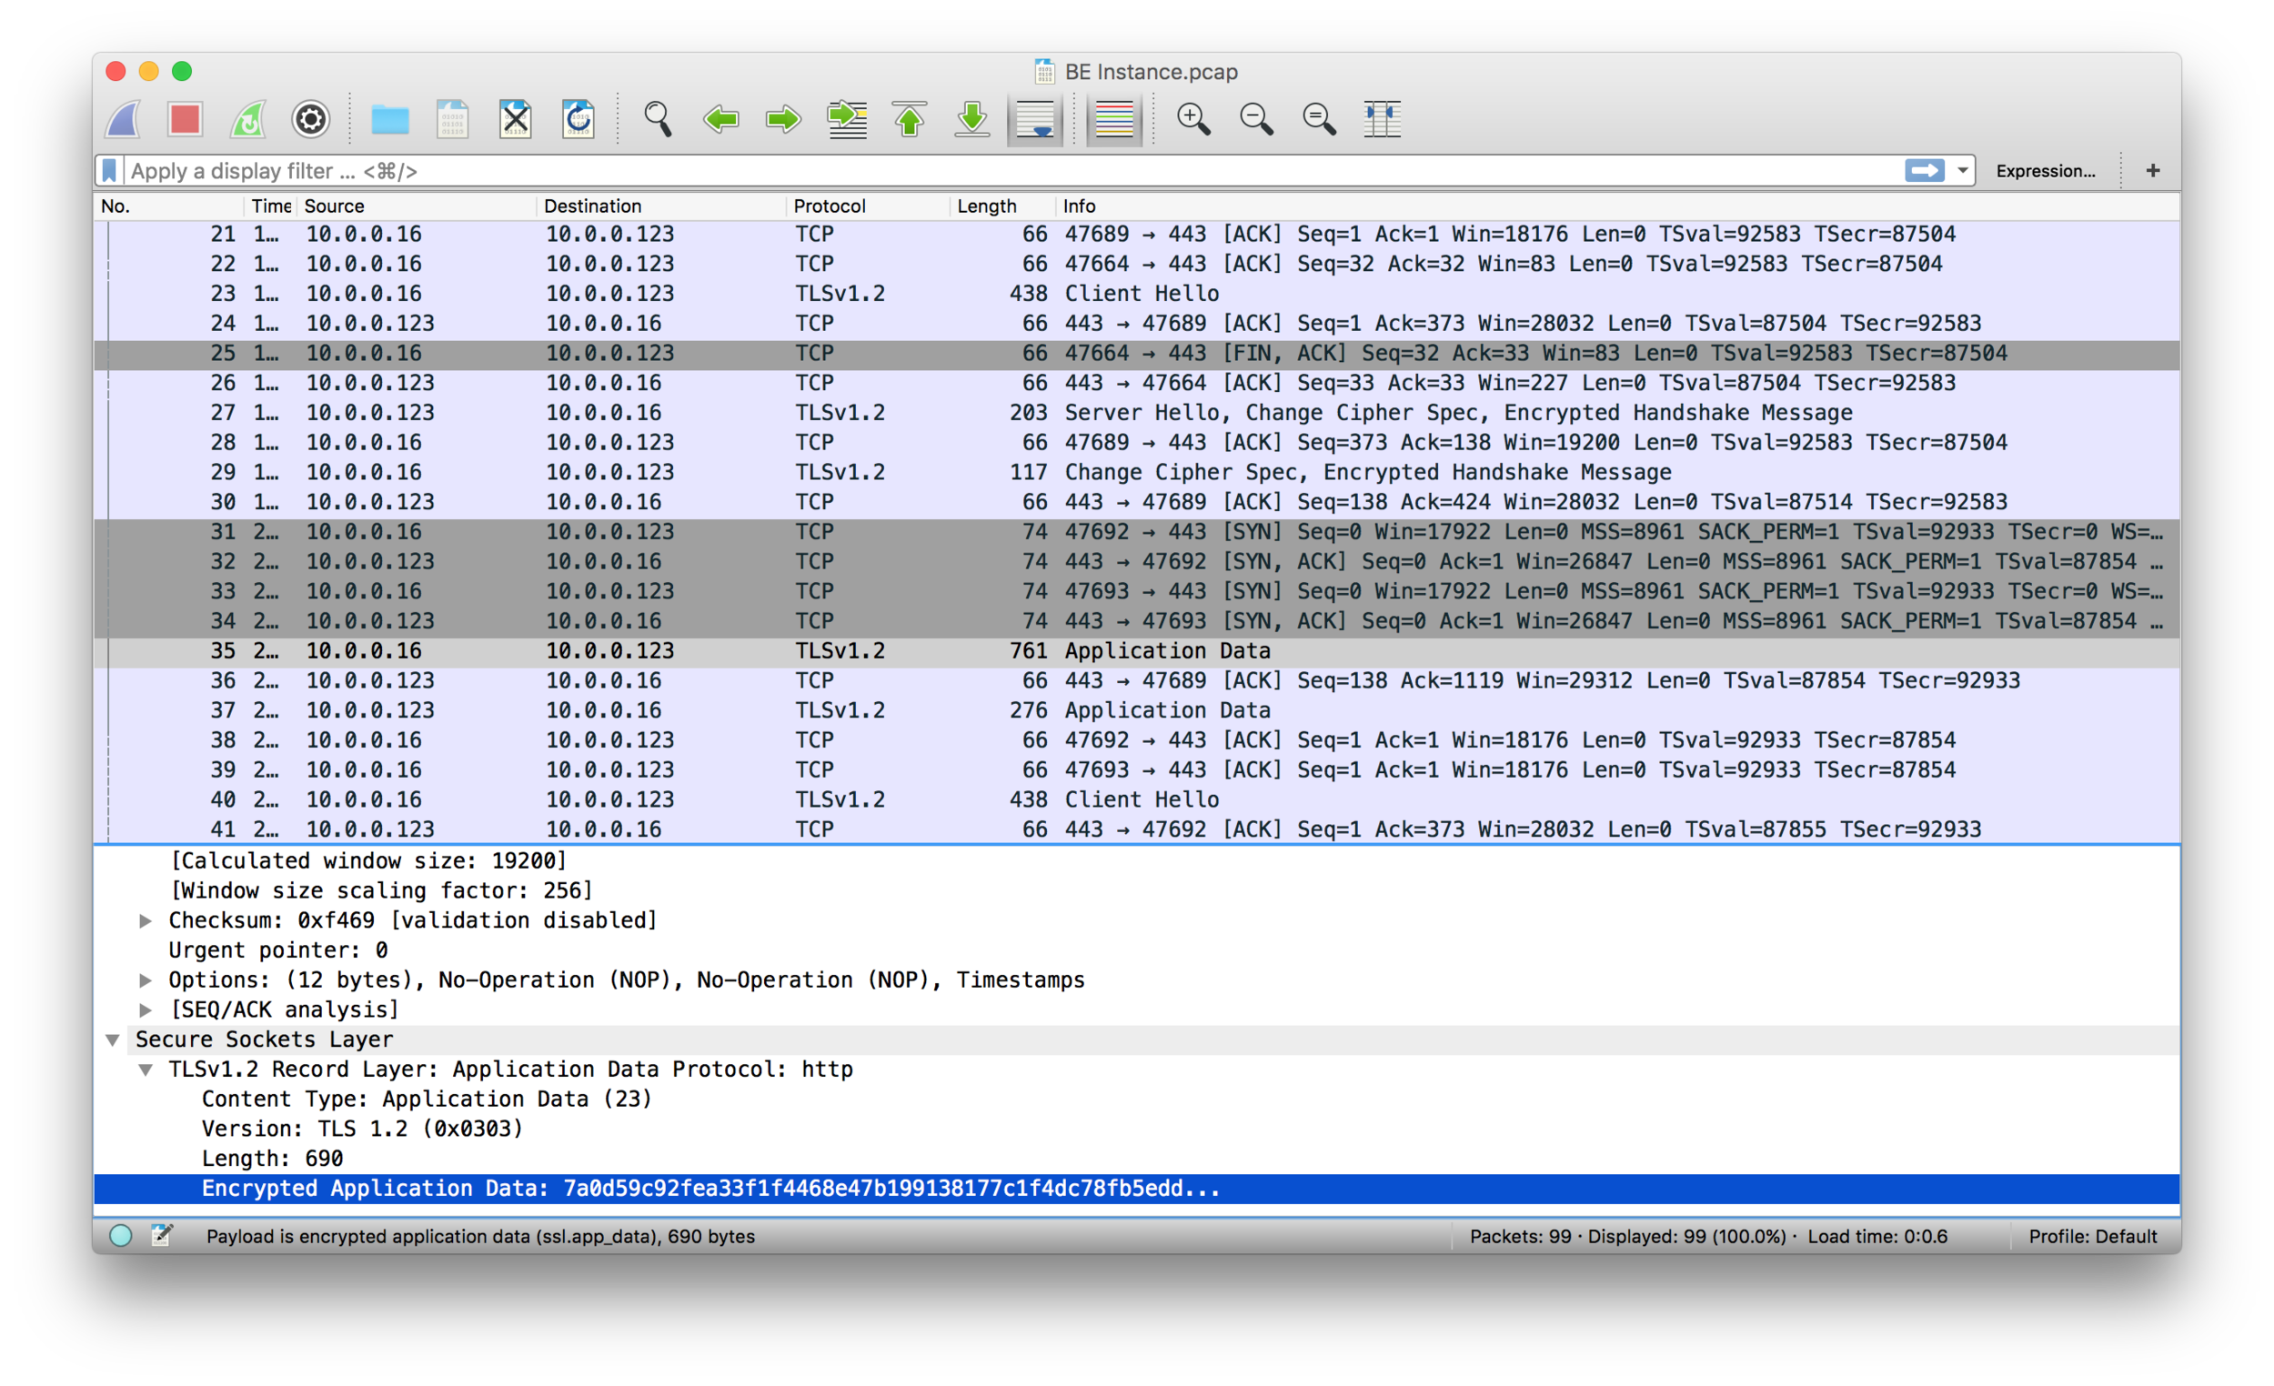2274x1386 pixels.
Task: Click the plus add filter button
Action: pyautogui.click(x=2152, y=171)
